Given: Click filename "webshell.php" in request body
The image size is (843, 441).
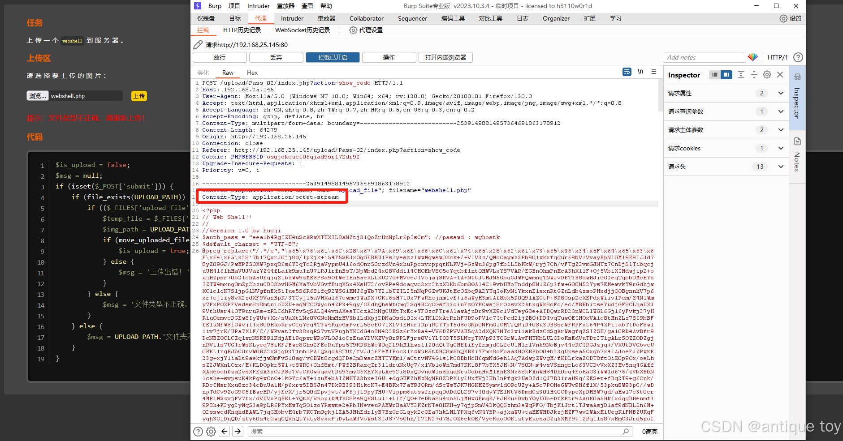Looking at the screenshot, I should pos(446,190).
